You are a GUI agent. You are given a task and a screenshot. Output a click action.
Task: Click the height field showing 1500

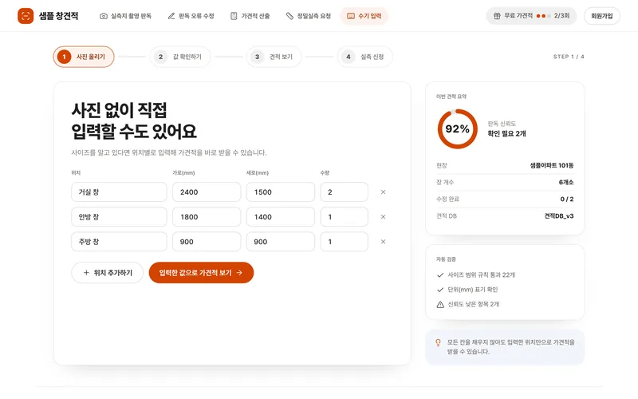(281, 192)
